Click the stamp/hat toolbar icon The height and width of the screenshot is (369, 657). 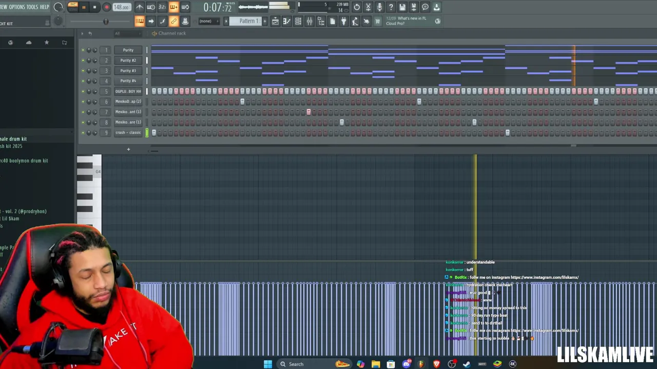pos(185,21)
